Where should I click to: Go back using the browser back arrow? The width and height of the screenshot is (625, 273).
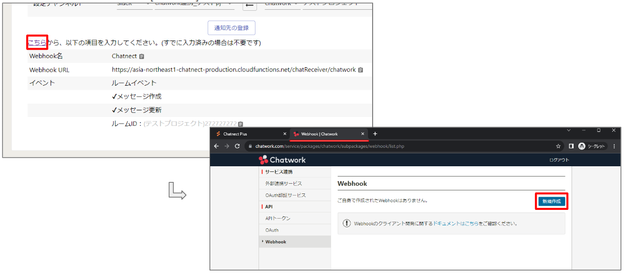[x=217, y=146]
